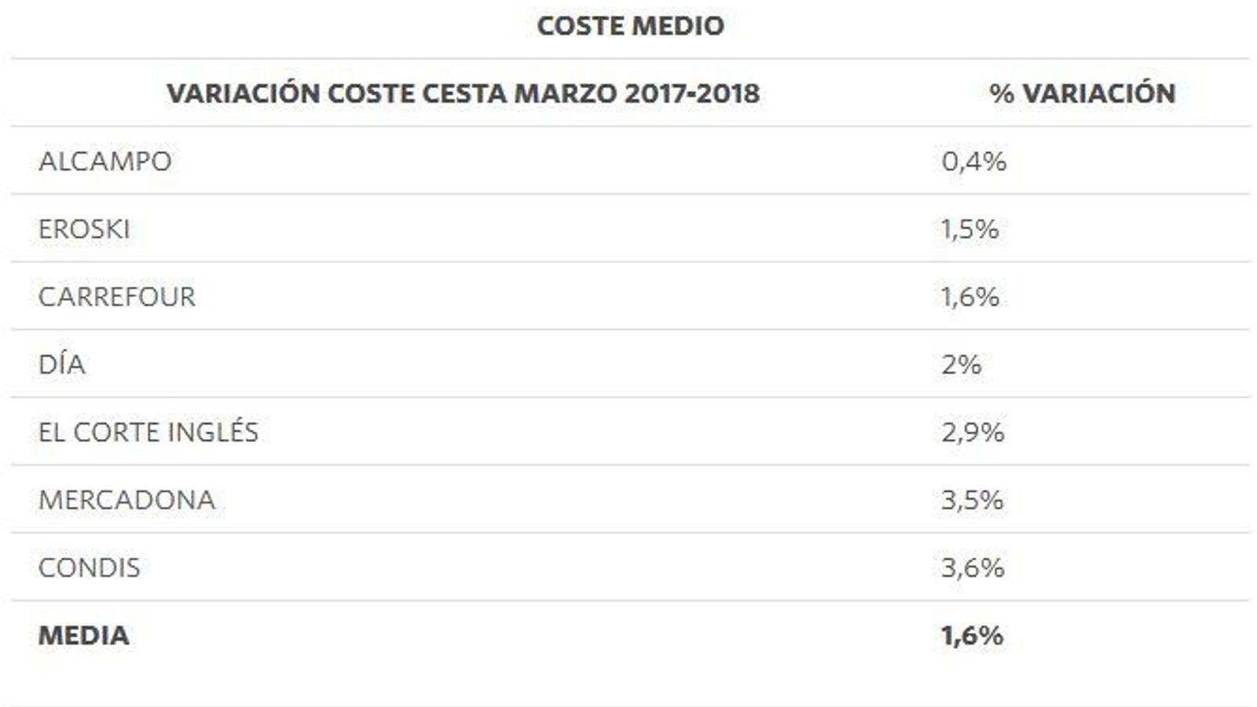This screenshot has width=1257, height=707.
Task: Click Carrefour's 1,6% variation value
Action: click(969, 297)
